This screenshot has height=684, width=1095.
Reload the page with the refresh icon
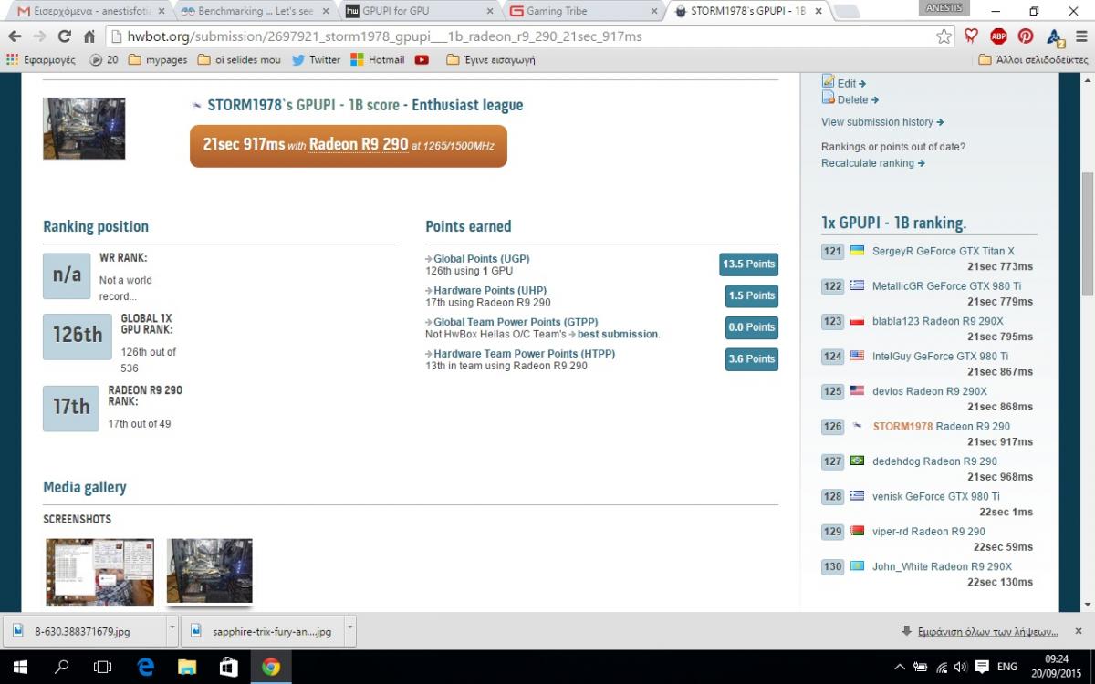[64, 36]
